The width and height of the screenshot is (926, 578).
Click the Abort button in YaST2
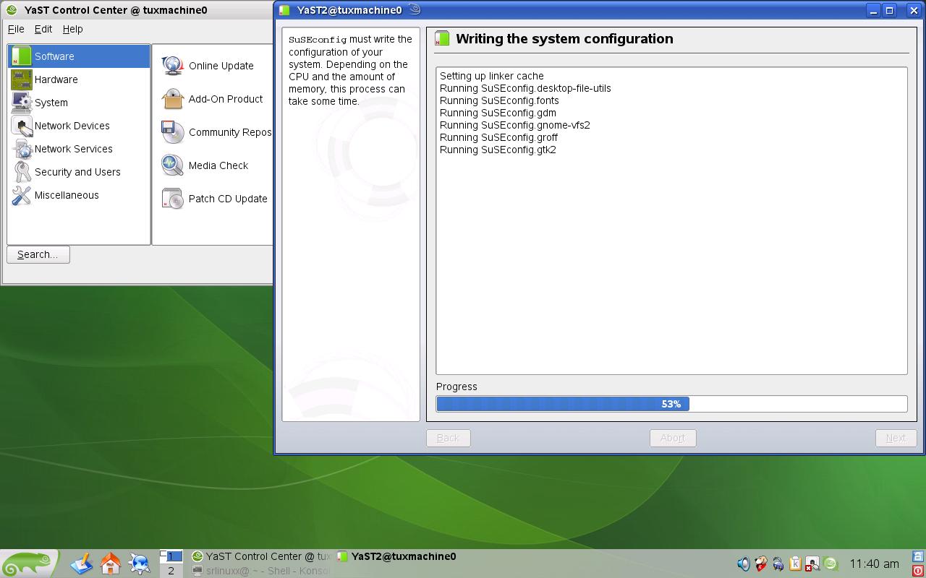(673, 438)
